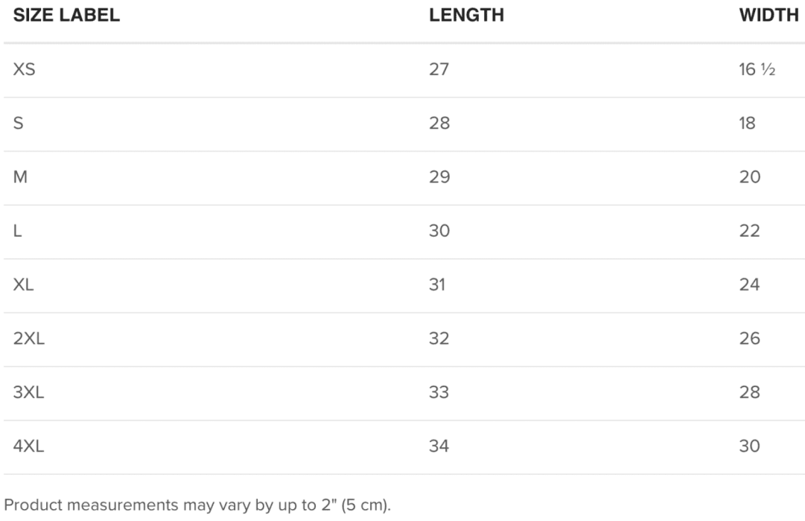
Task: Select the 2XL size row label
Action: (29, 339)
